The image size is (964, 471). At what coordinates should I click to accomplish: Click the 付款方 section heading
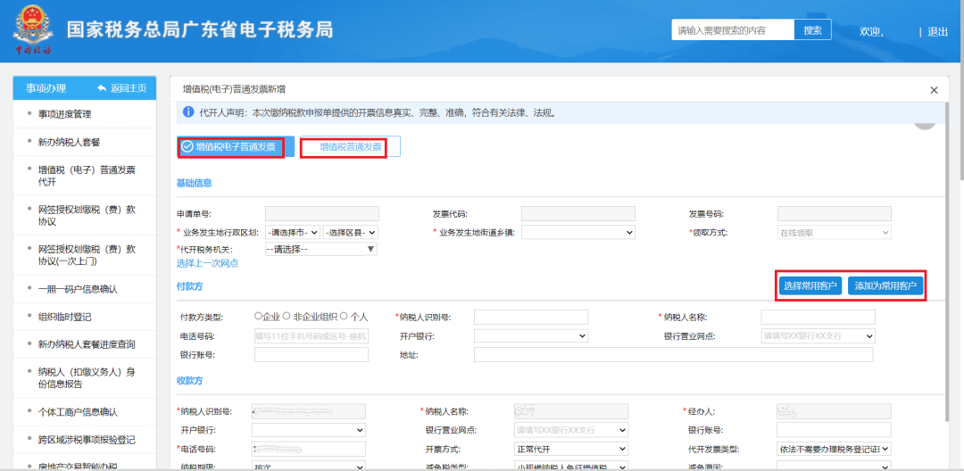[190, 286]
